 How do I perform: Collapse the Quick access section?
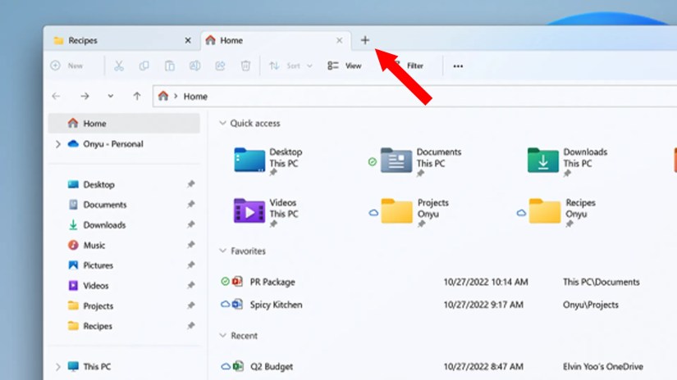pos(222,123)
